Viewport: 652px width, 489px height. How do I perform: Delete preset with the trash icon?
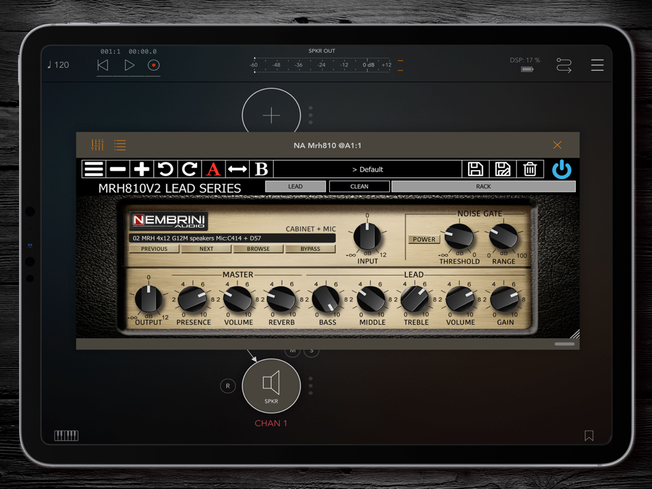click(529, 170)
